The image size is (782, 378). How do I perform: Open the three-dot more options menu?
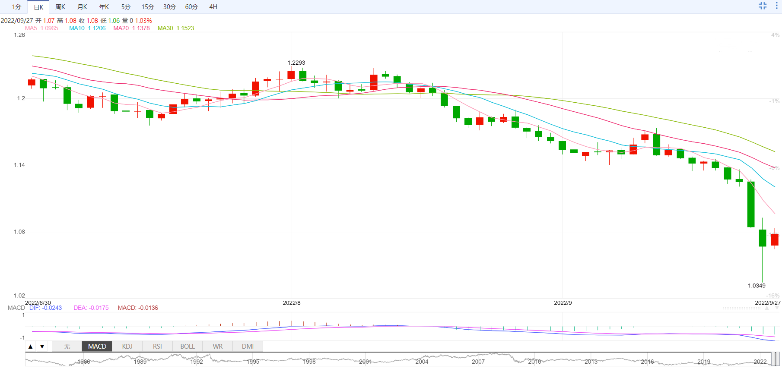tap(776, 6)
